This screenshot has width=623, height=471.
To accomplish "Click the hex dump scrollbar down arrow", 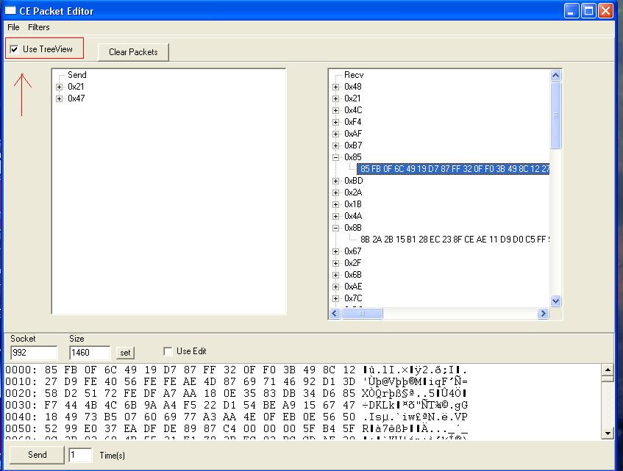I will pyautogui.click(x=607, y=434).
